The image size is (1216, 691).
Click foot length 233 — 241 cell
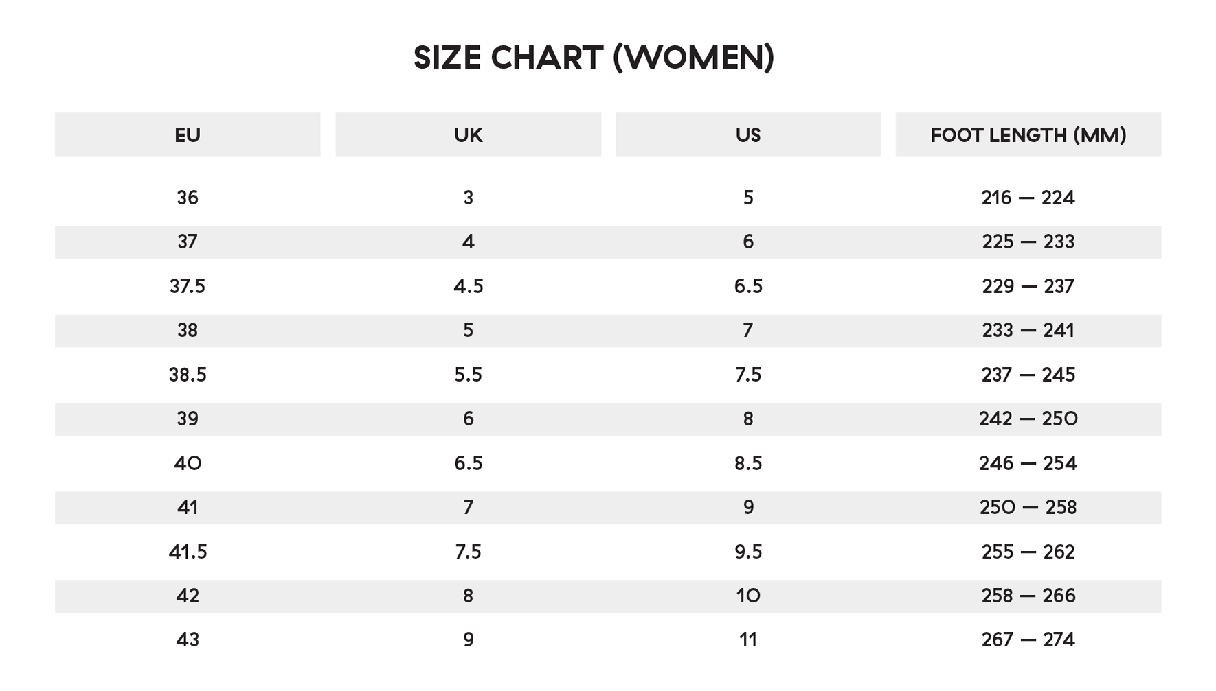pos(1028,331)
